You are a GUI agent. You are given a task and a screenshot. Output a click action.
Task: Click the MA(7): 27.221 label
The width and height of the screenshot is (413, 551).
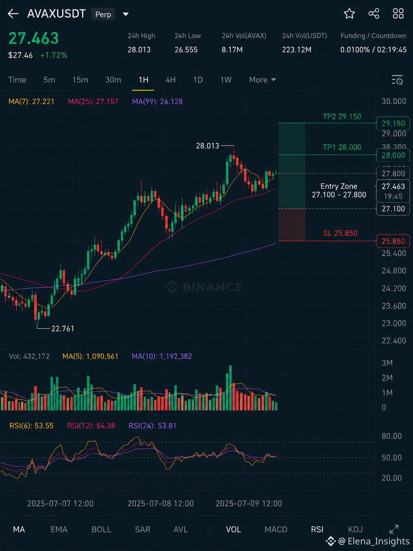pyautogui.click(x=31, y=102)
